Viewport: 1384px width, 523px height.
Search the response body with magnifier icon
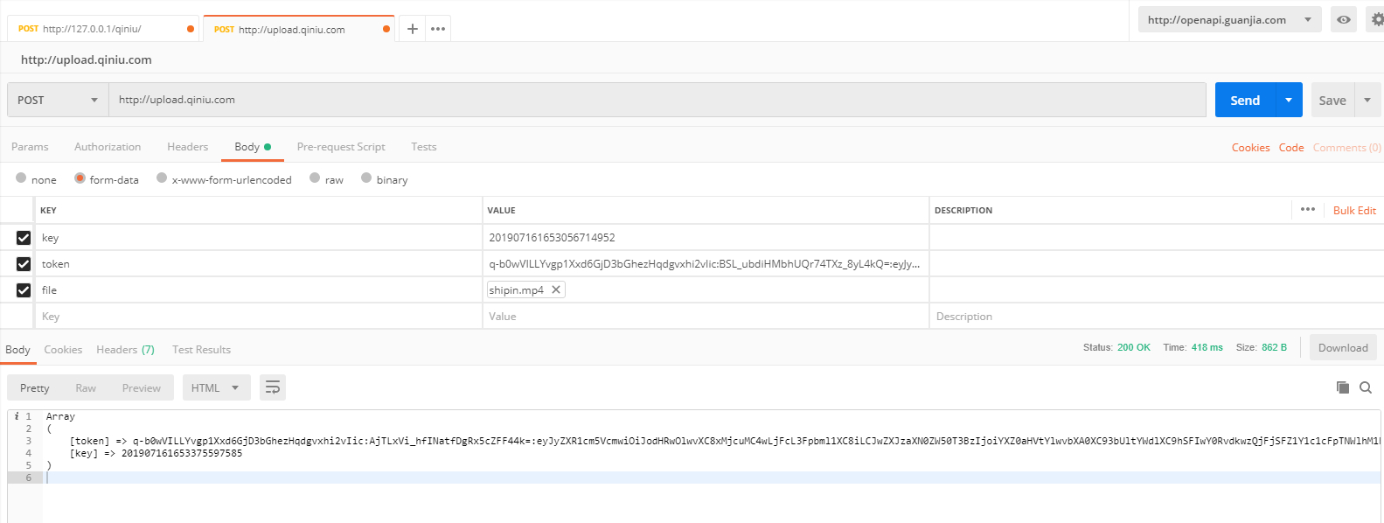click(1366, 387)
